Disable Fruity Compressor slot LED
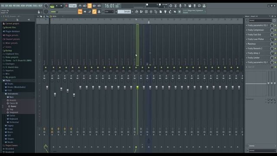Viewport: 277px width, 156px height. click(x=275, y=30)
